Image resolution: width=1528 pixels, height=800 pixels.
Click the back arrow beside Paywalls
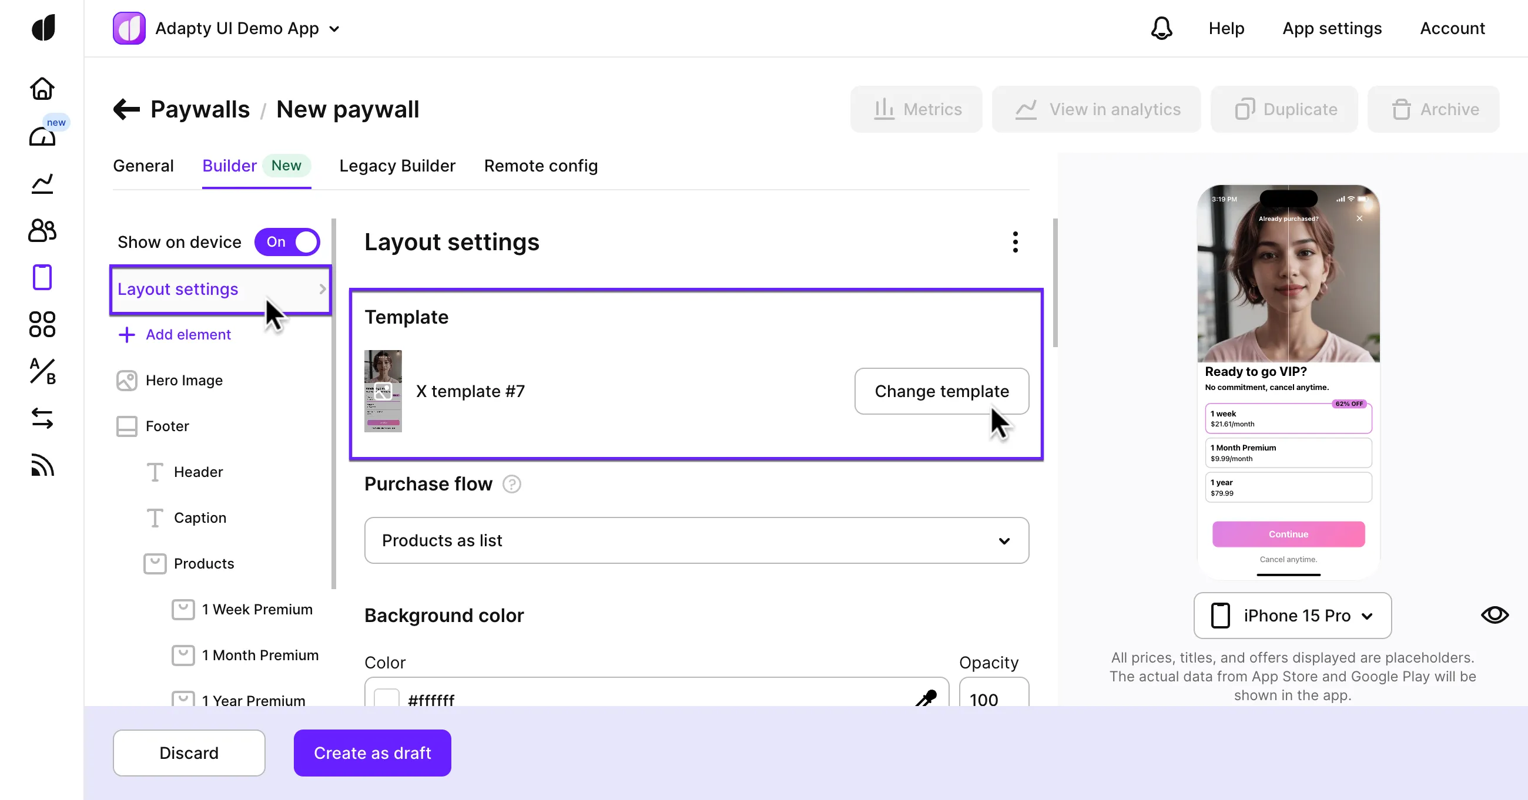click(126, 109)
